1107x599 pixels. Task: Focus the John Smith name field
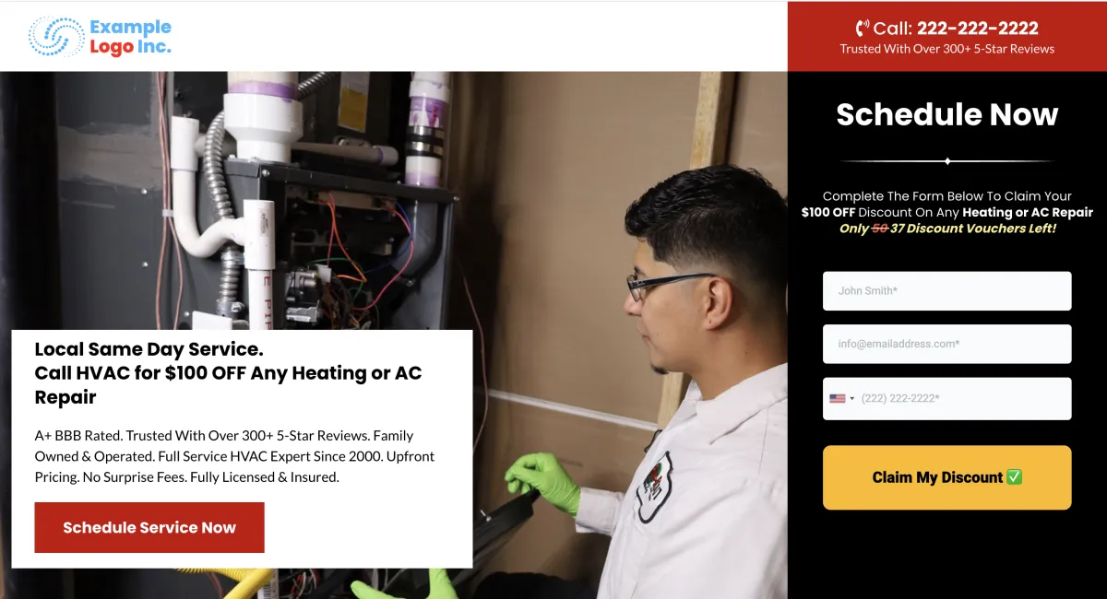[x=947, y=290]
